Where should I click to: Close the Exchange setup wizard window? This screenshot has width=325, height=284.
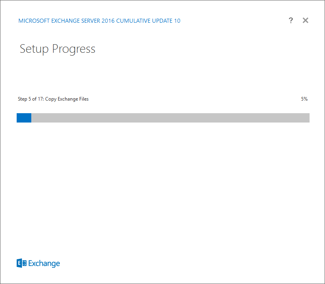(305, 20)
